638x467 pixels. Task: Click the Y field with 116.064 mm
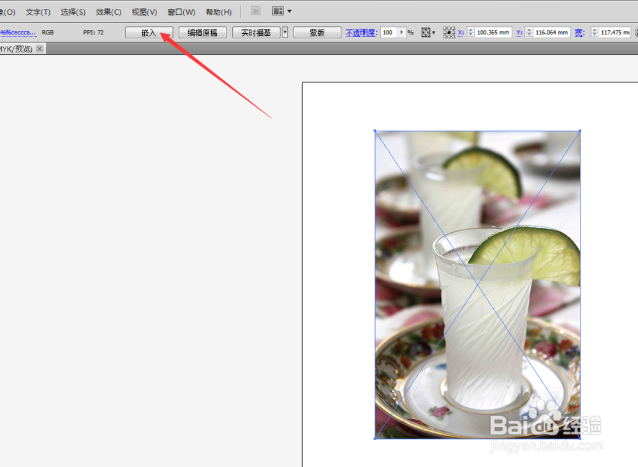[552, 33]
